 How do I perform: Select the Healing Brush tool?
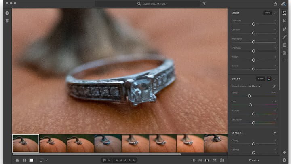pyautogui.click(x=284, y=29)
